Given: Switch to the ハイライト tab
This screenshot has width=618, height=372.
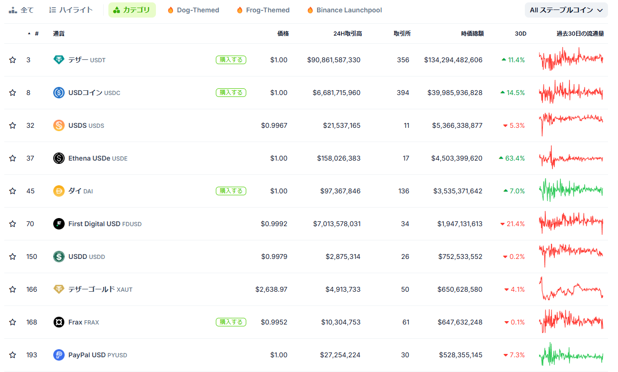Looking at the screenshot, I should (x=71, y=10).
